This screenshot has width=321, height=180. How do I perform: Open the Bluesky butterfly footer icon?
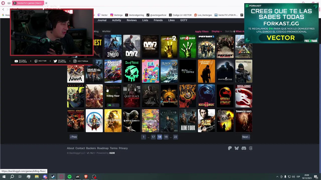pos(236,148)
